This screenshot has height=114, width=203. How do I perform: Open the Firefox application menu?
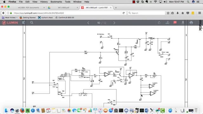pyautogui.click(x=12, y=2)
